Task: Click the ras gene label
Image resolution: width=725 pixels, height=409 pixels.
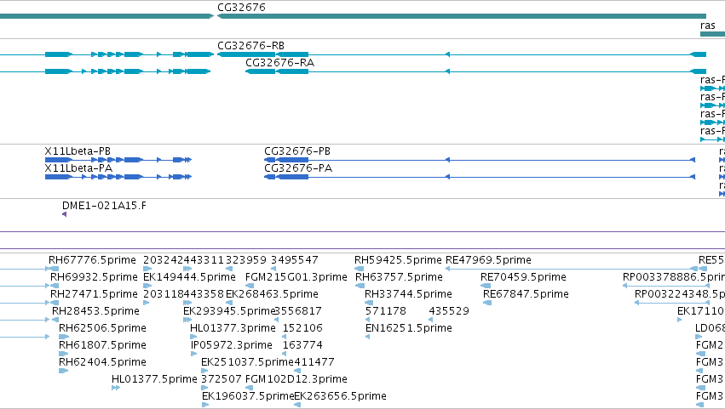Action: pyautogui.click(x=707, y=26)
